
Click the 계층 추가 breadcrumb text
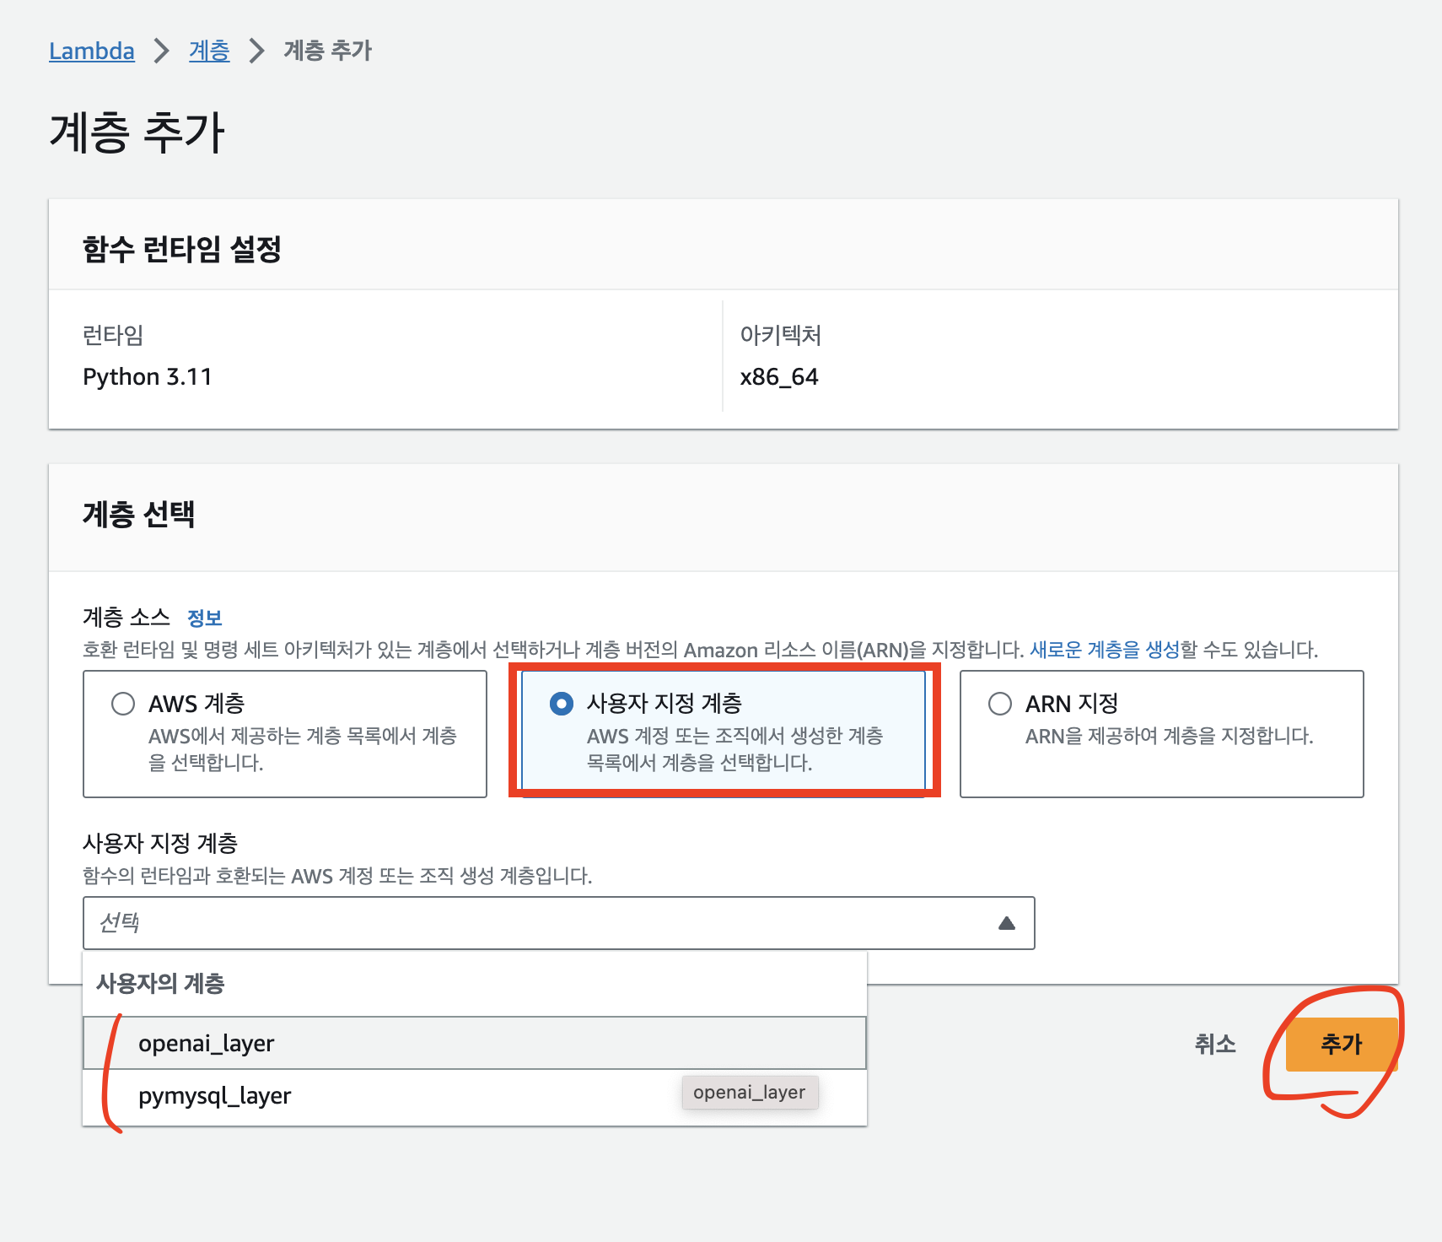327,51
